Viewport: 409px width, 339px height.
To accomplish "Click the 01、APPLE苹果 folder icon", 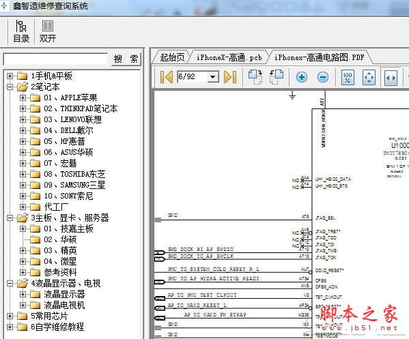I will pyautogui.click(x=36, y=98).
